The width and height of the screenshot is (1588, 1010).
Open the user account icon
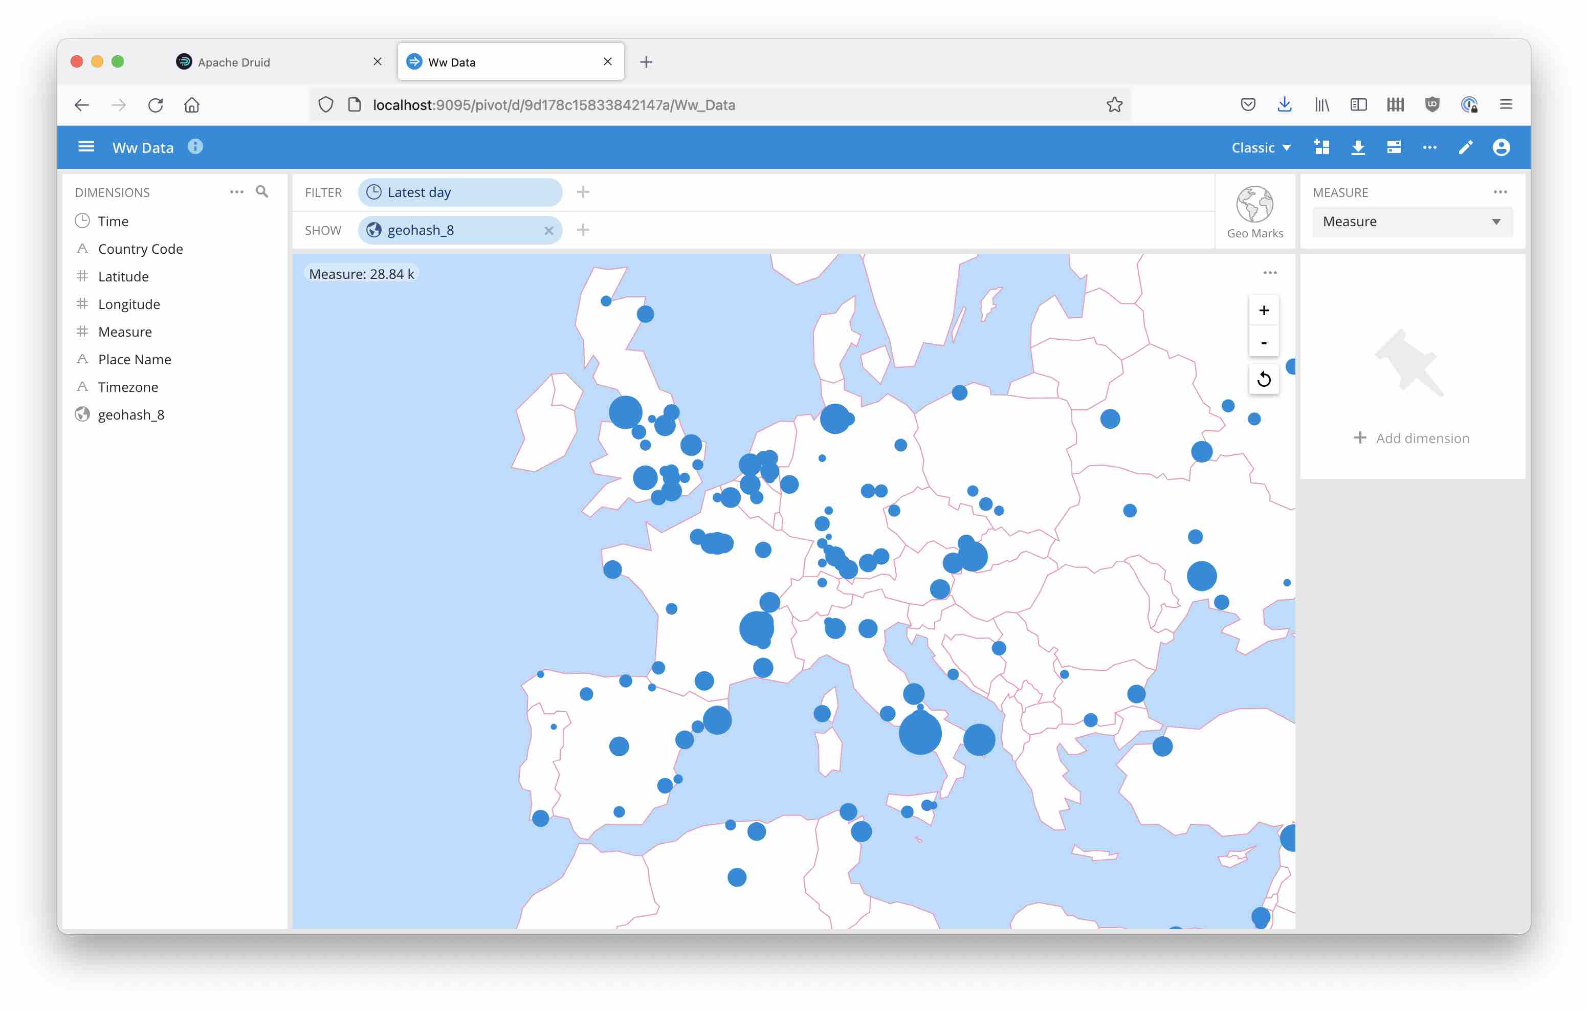tap(1501, 147)
